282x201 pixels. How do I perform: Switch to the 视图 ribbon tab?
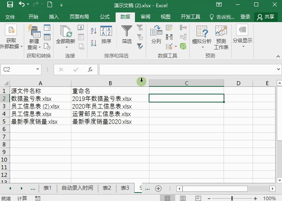point(165,17)
